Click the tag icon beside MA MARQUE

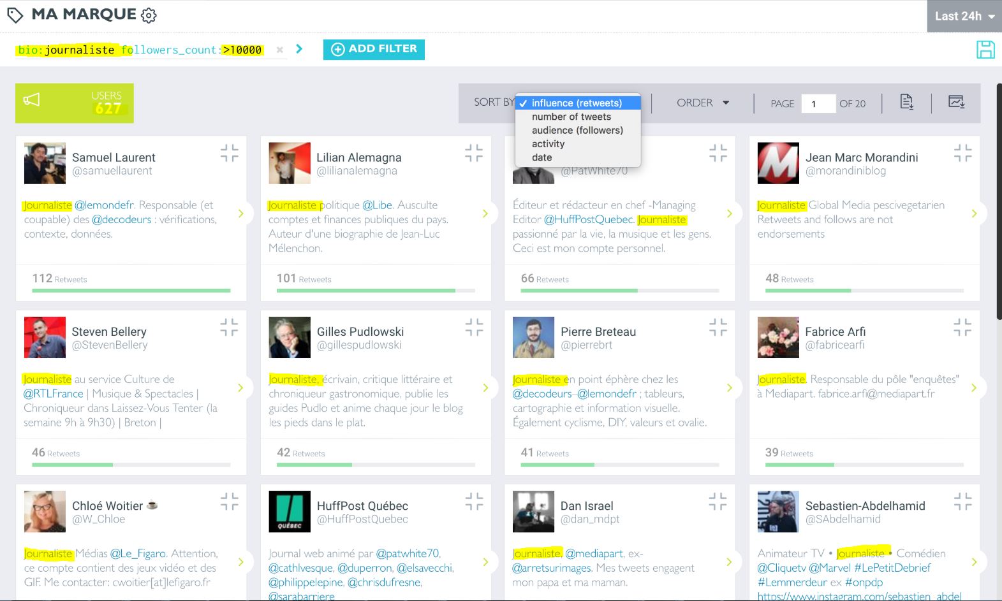click(x=15, y=15)
